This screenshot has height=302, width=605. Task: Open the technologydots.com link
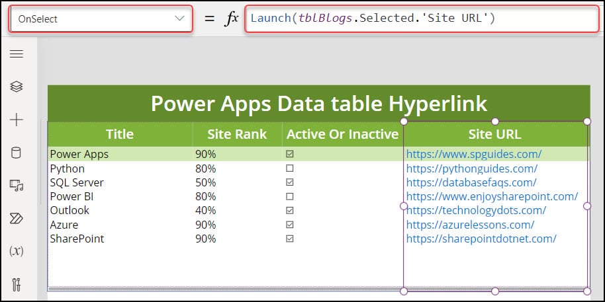[476, 210]
